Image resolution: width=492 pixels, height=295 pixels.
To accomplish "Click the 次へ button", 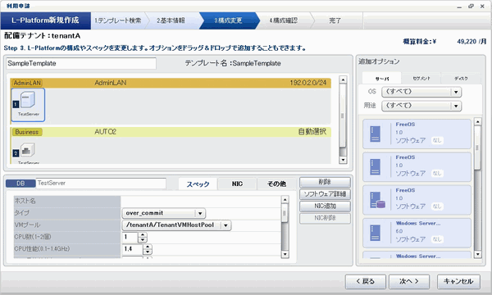I will click(409, 282).
